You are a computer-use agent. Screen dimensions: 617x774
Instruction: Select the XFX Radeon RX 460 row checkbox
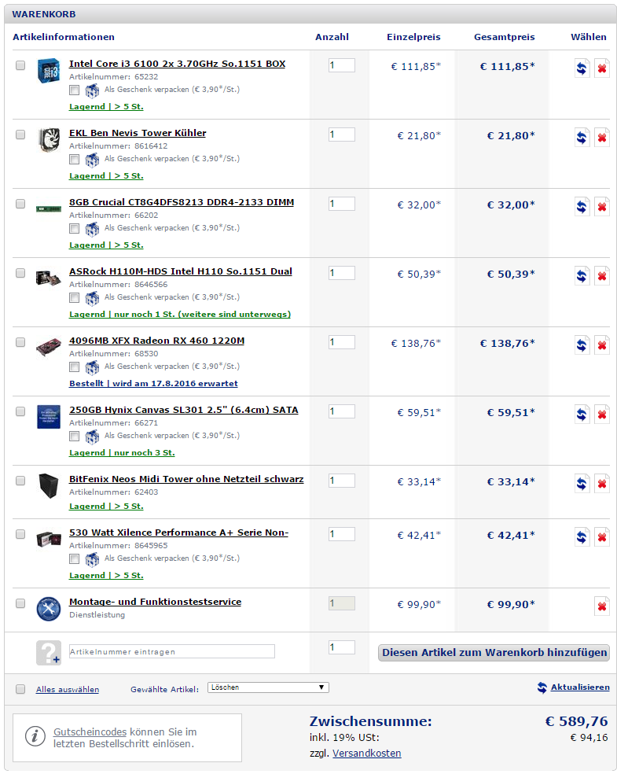(20, 341)
